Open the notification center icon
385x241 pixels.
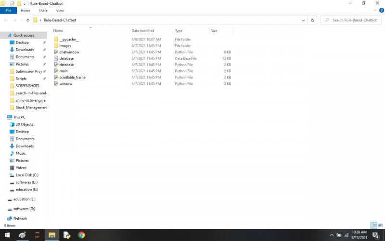[376, 235]
